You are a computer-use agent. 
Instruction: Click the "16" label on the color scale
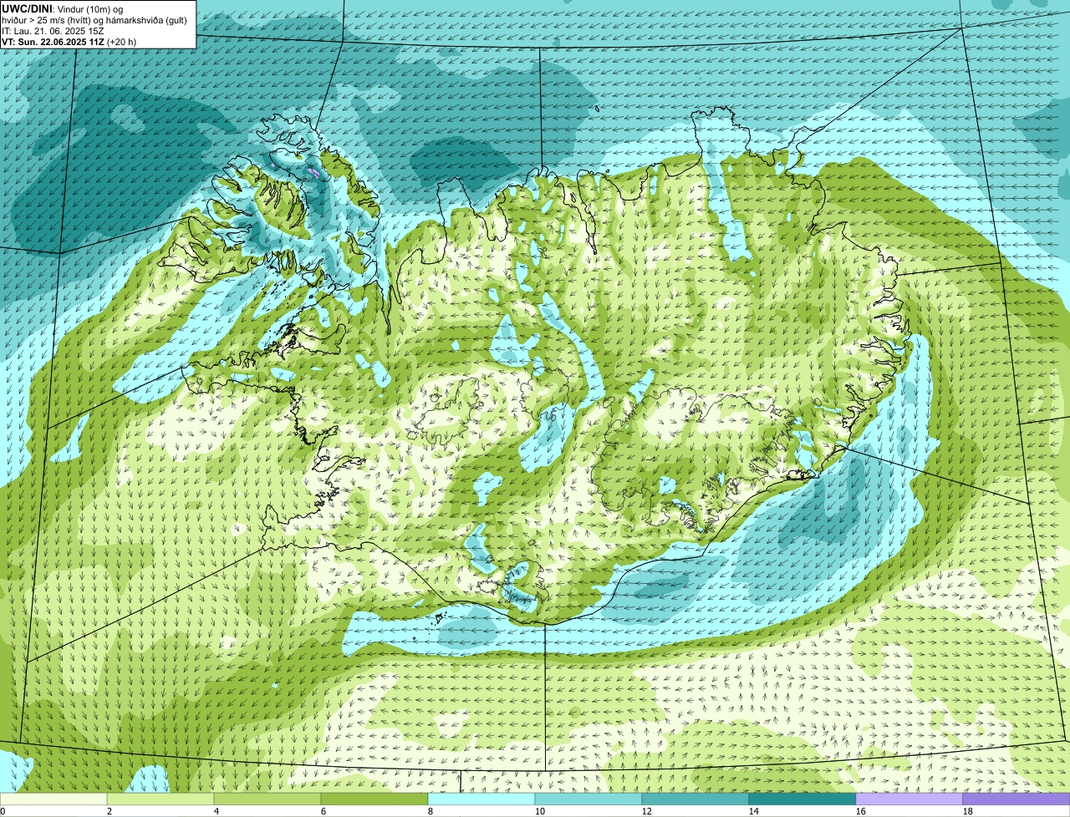(861, 811)
